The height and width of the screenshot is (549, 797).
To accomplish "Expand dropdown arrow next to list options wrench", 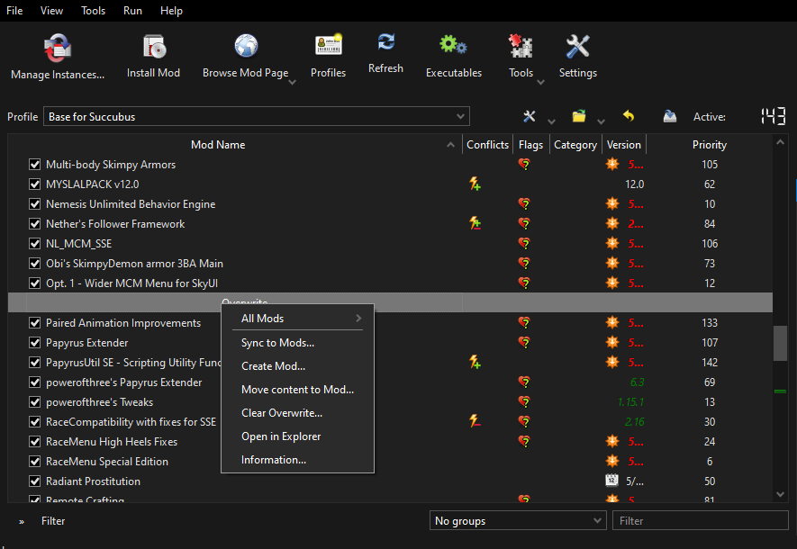I will [x=551, y=121].
